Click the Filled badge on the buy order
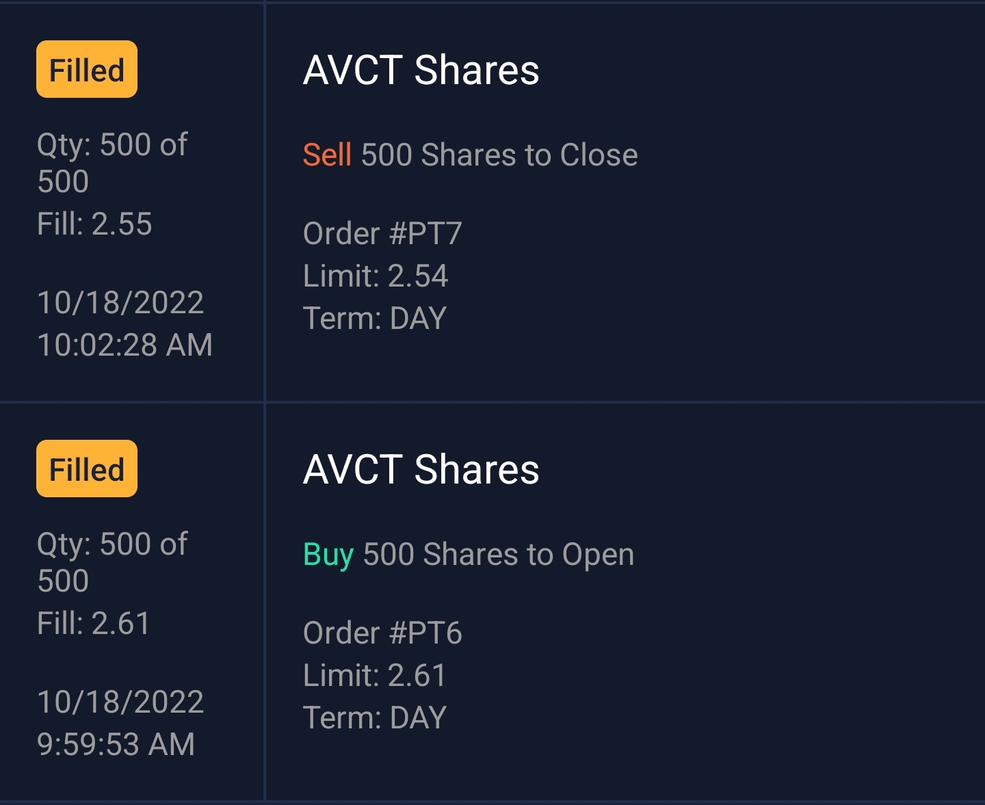 click(87, 469)
